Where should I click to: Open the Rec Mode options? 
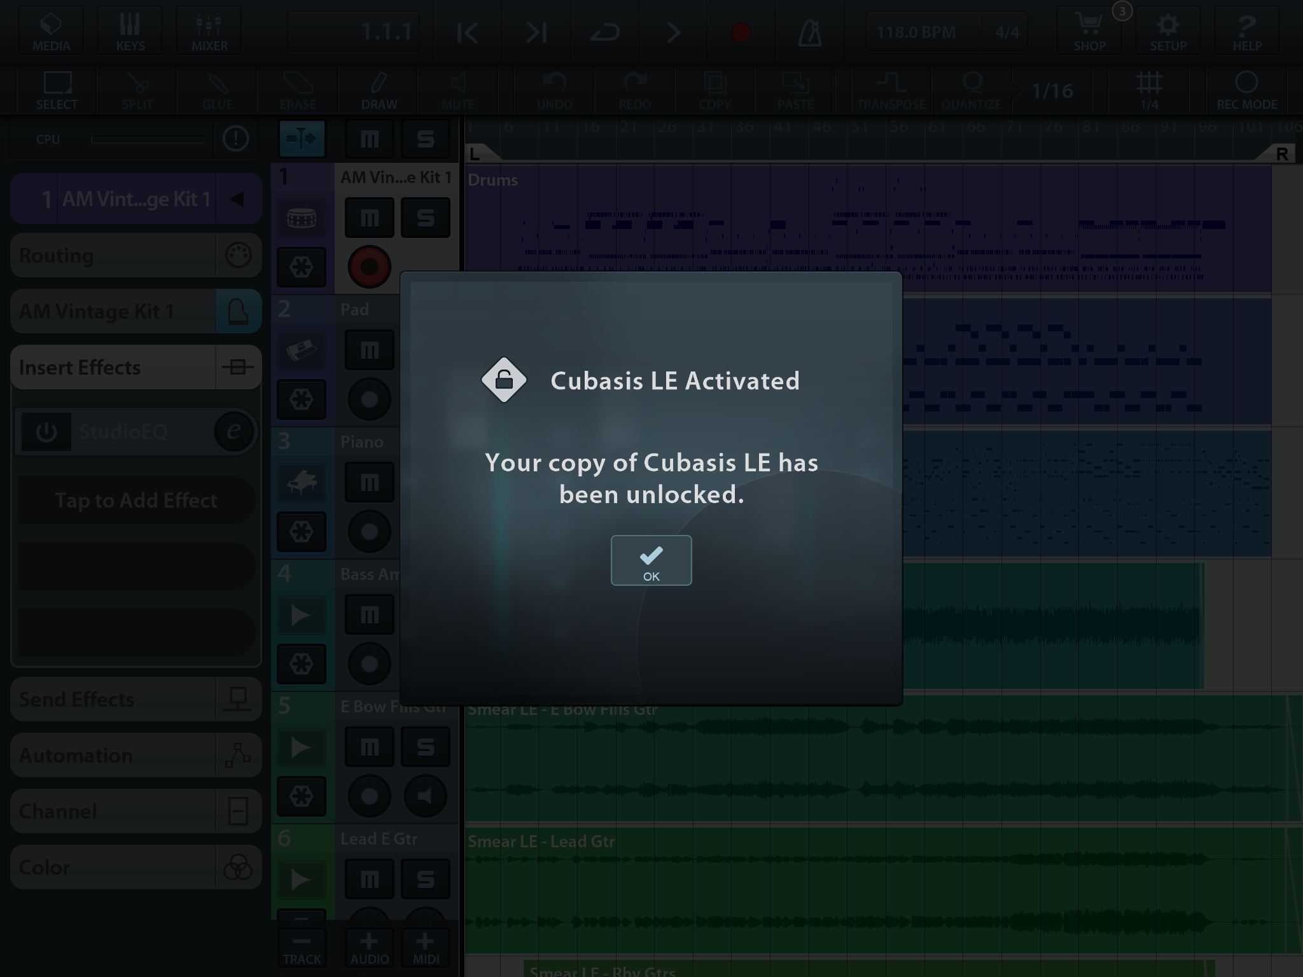tap(1246, 90)
